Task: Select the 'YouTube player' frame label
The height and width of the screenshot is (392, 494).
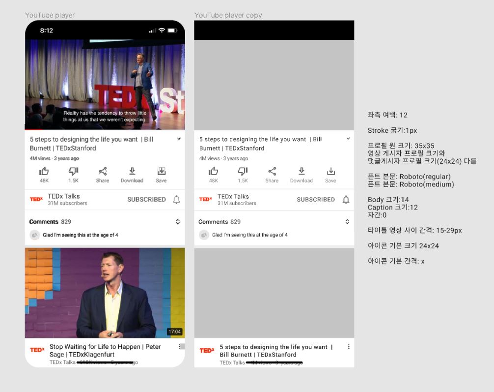Action: [50, 15]
